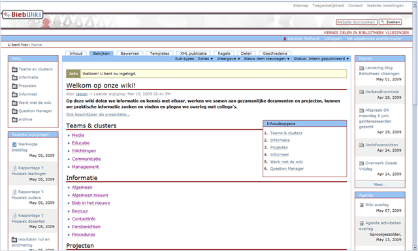This screenshot has width=418, height=251.
Task: Open the Procedures link
Action: (x=84, y=235)
